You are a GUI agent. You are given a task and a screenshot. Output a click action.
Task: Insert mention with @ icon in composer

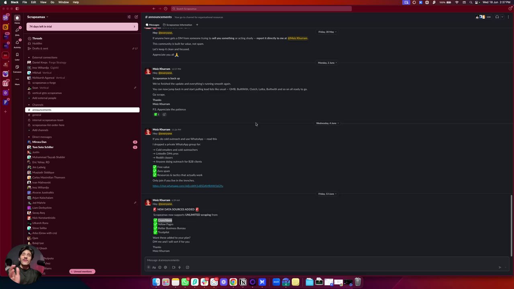pos(165,267)
